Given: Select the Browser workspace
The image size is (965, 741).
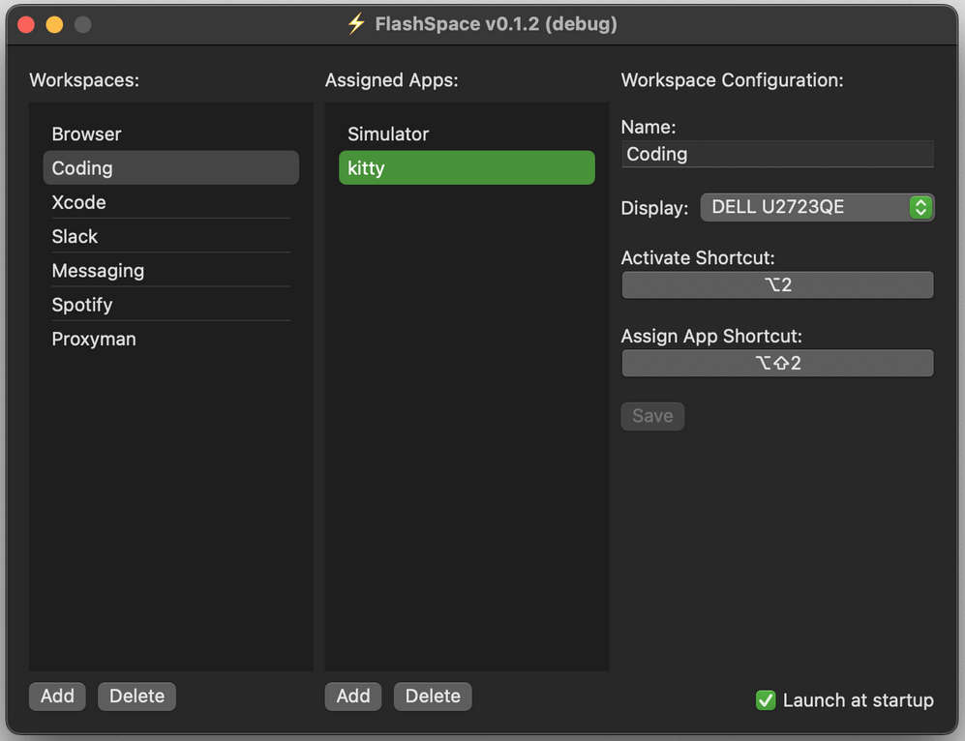Looking at the screenshot, I should (x=170, y=134).
